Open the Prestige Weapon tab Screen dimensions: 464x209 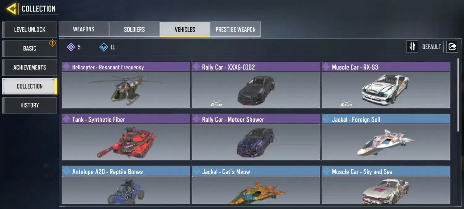[x=235, y=29]
